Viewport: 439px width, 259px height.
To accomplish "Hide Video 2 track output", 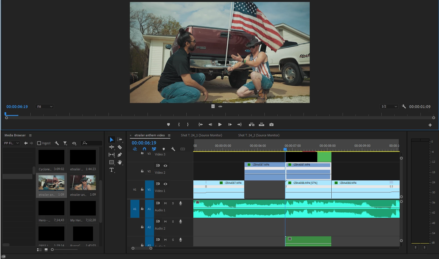I will tap(165, 166).
